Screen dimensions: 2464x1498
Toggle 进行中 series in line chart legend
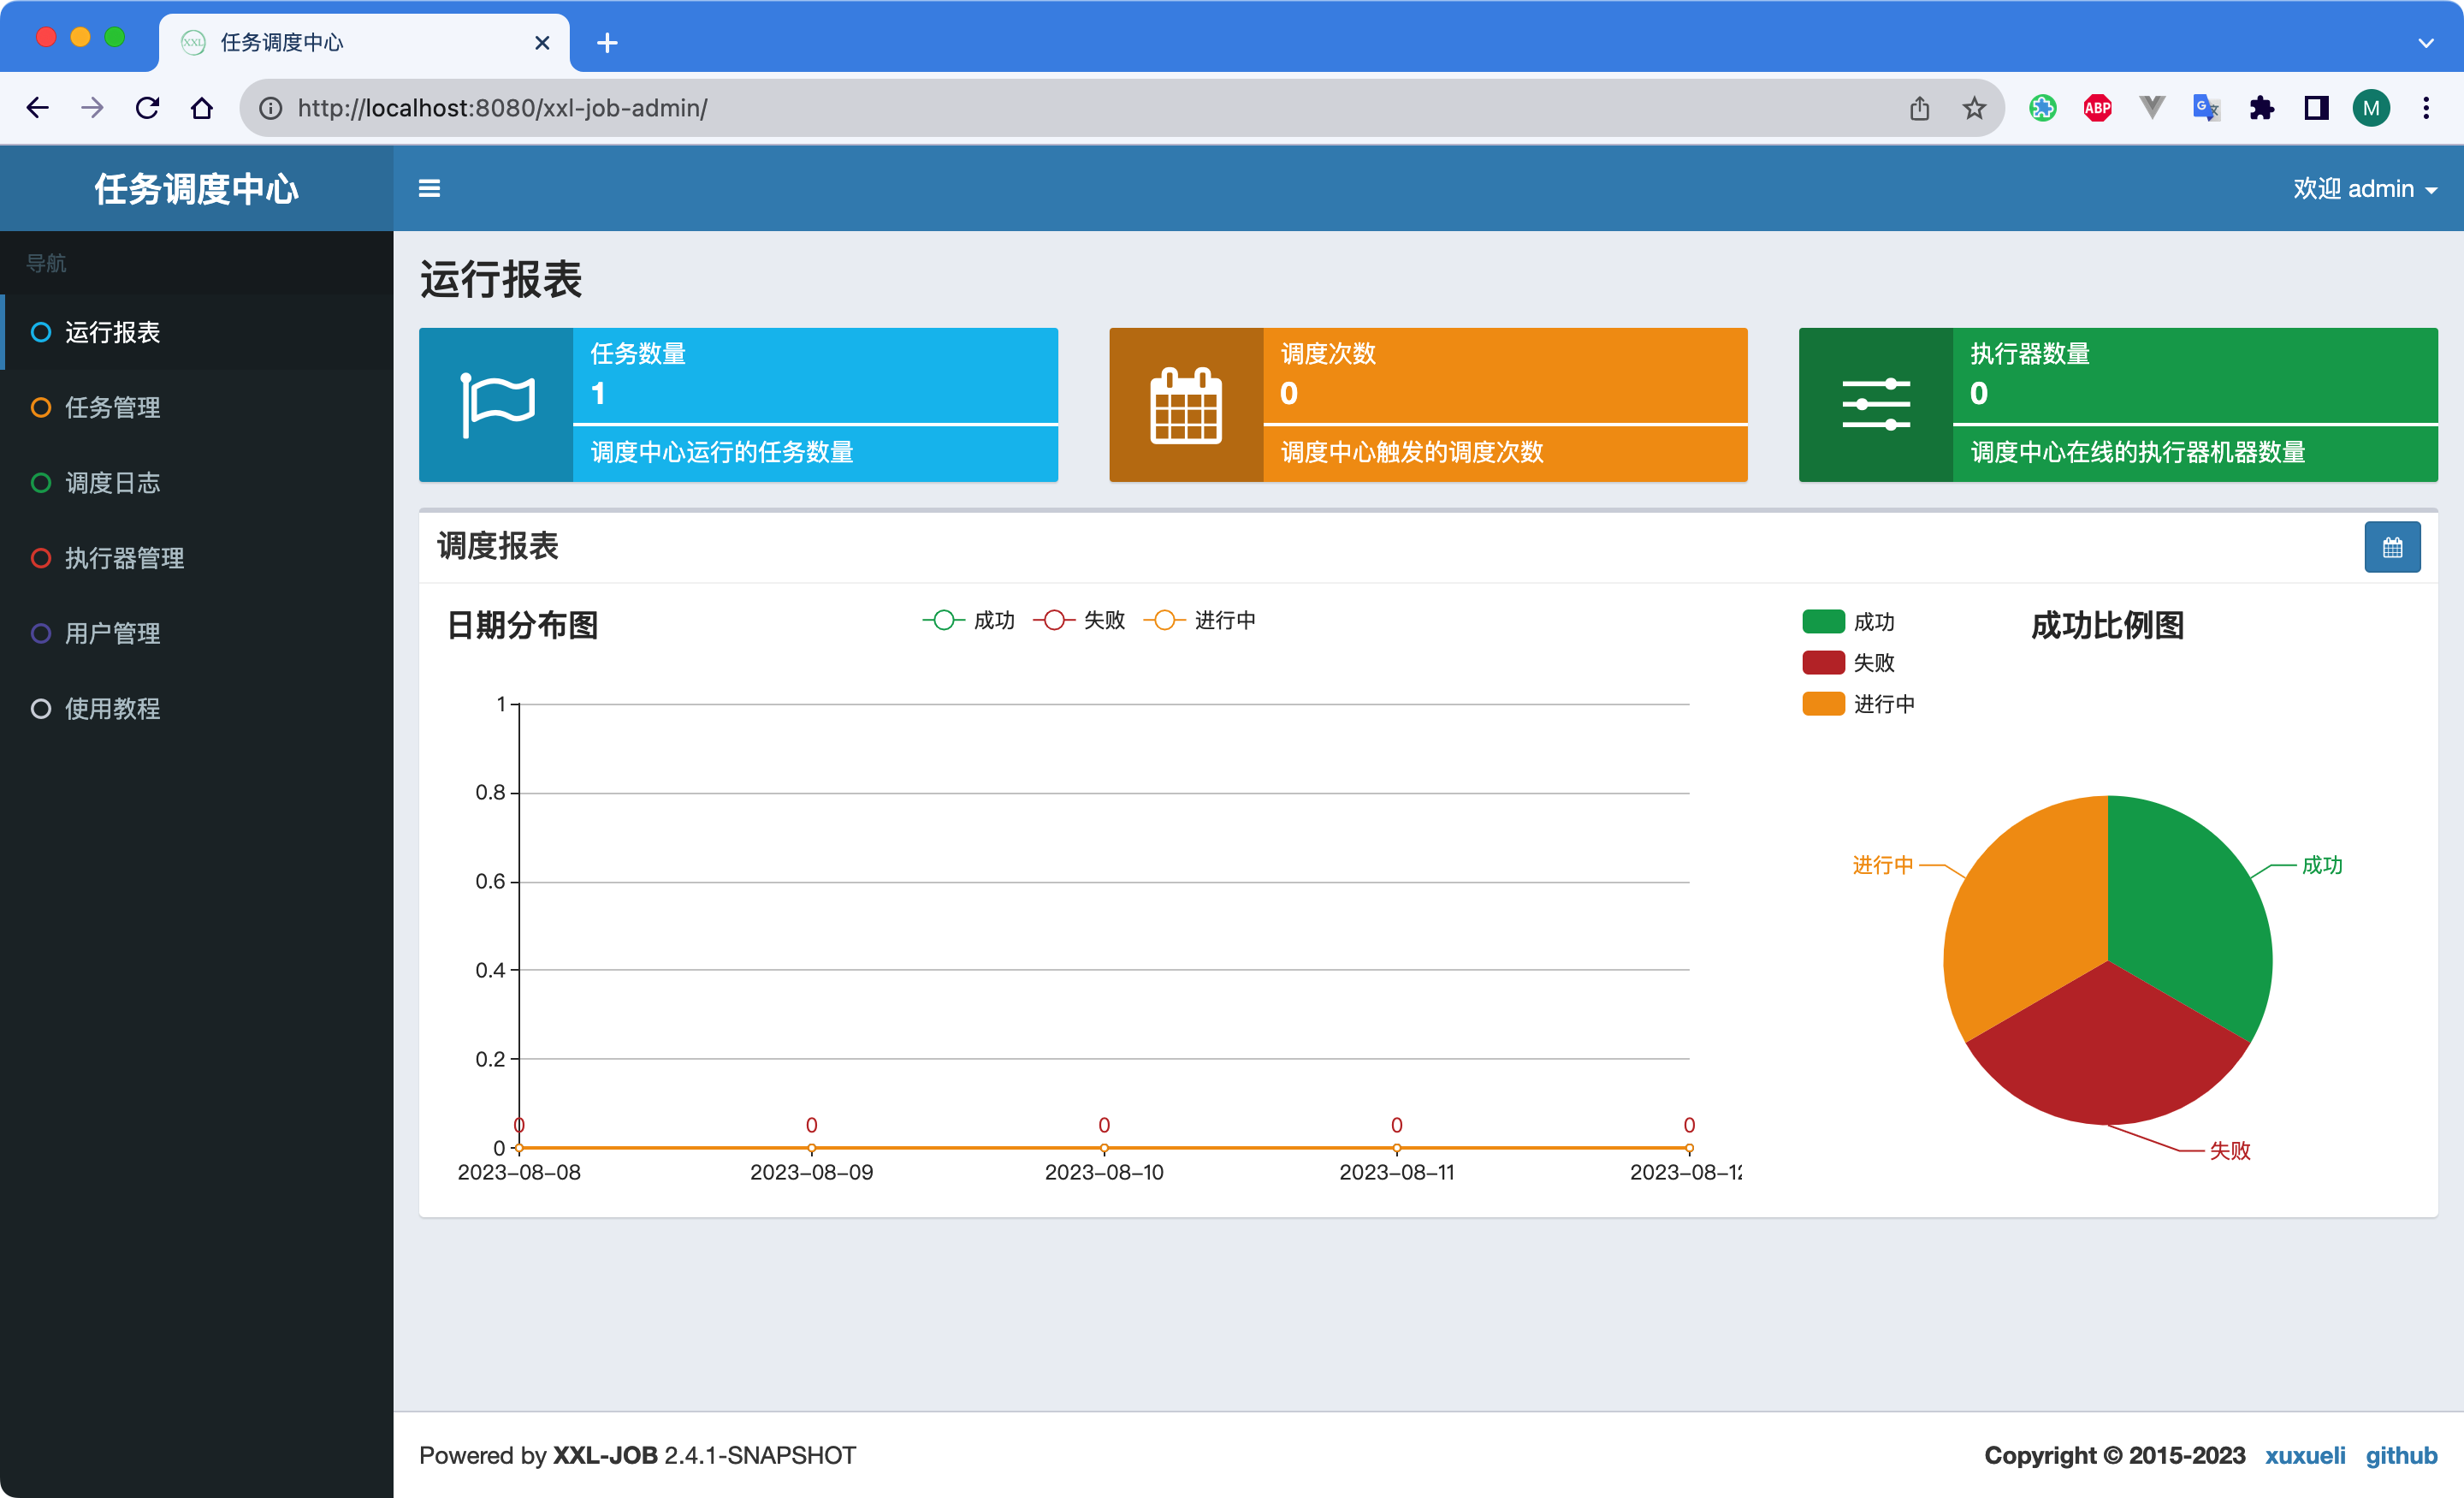point(1199,621)
